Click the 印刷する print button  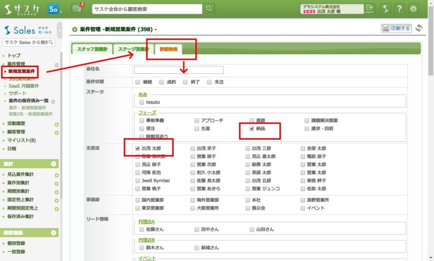[396, 29]
